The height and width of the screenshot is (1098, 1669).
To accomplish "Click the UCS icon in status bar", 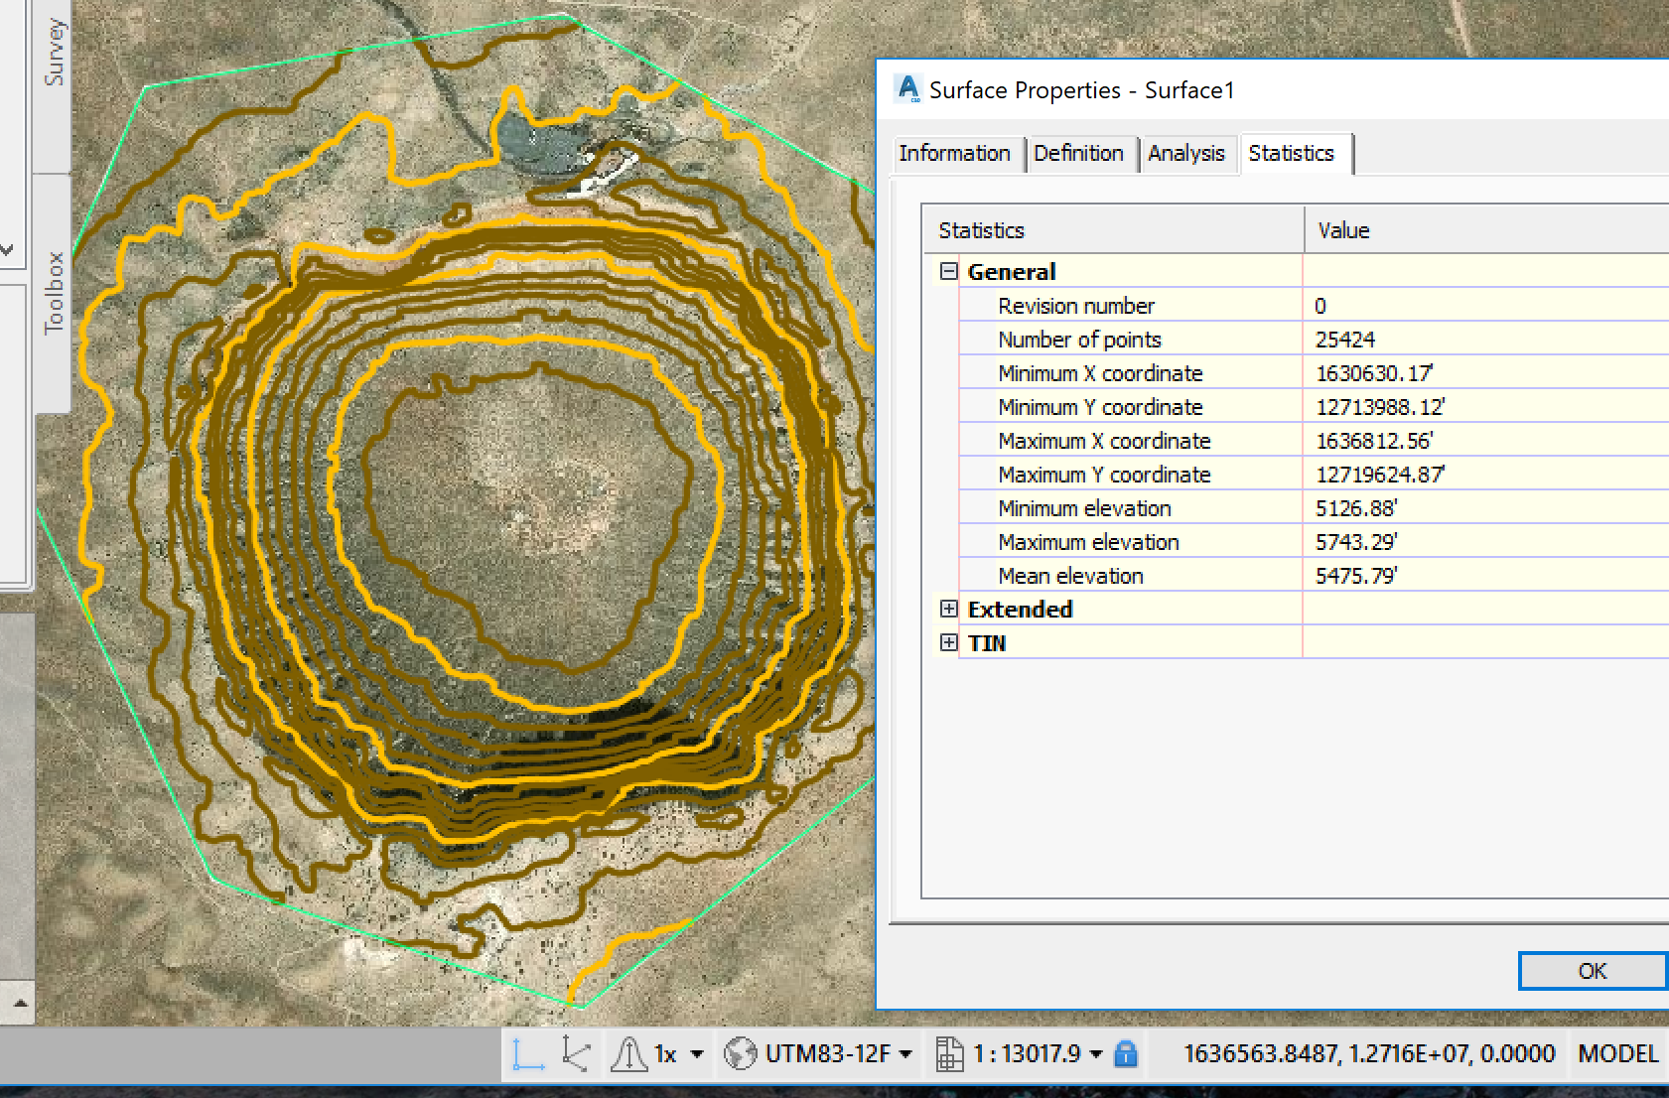I will coord(528,1053).
